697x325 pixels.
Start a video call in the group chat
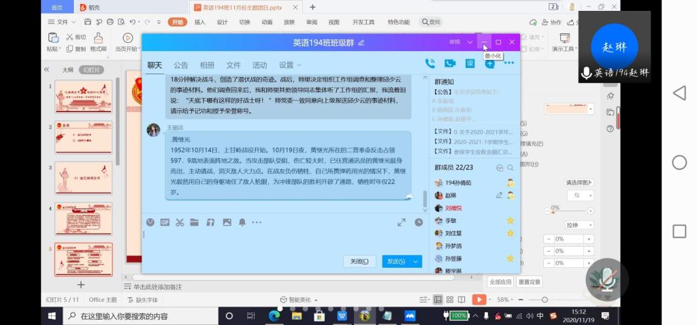point(449,63)
